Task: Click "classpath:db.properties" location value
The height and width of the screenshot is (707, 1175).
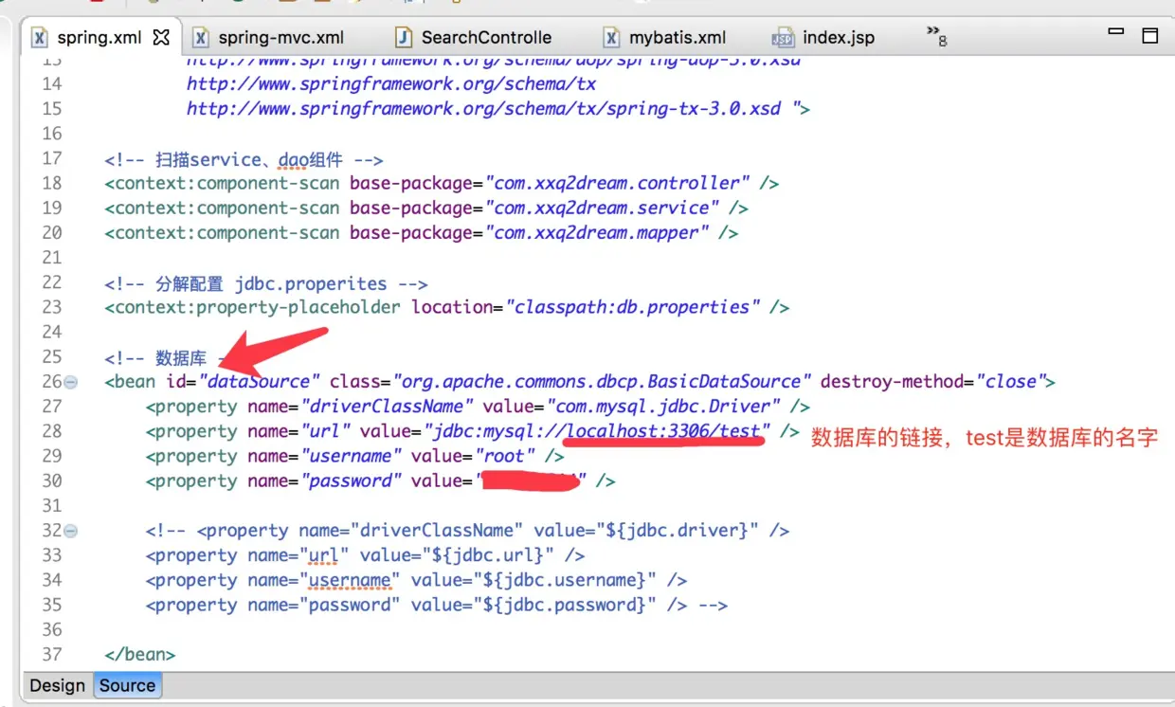Action: (x=633, y=307)
